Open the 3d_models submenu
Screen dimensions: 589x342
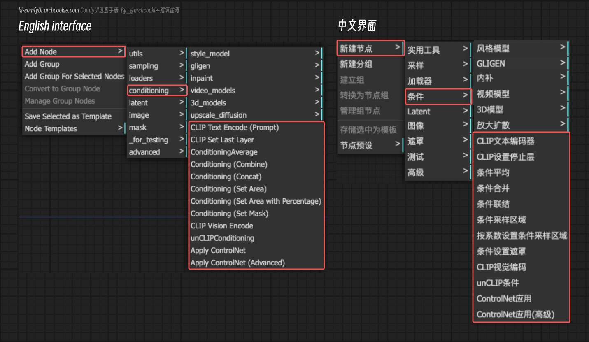point(255,103)
